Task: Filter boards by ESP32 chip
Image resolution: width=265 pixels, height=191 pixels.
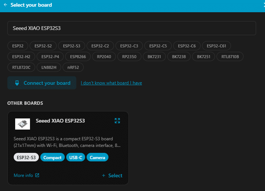Action: (18, 46)
